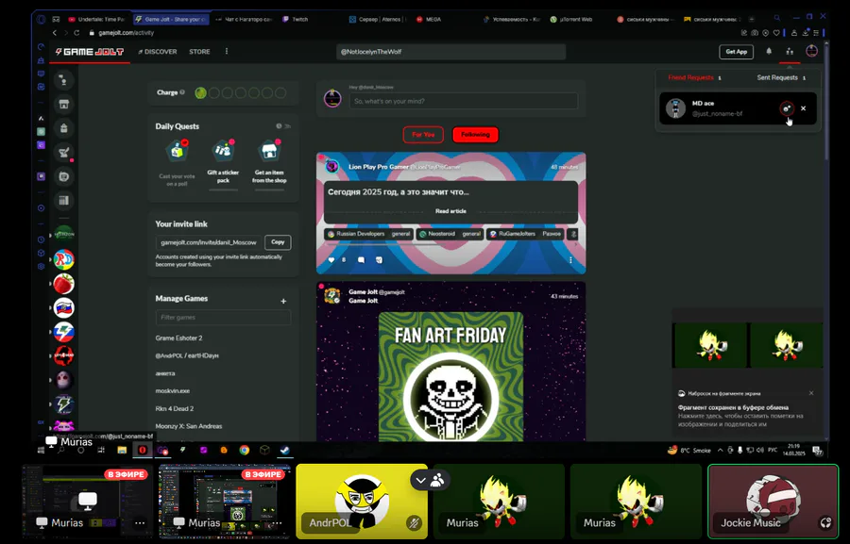Open moskvin.exe game
Screen dimensions: 850x544
(x=173, y=391)
